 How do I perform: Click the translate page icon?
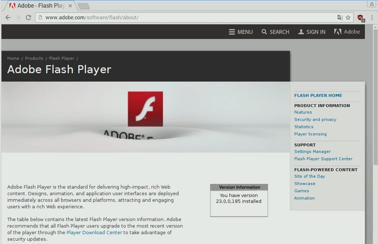click(340, 17)
